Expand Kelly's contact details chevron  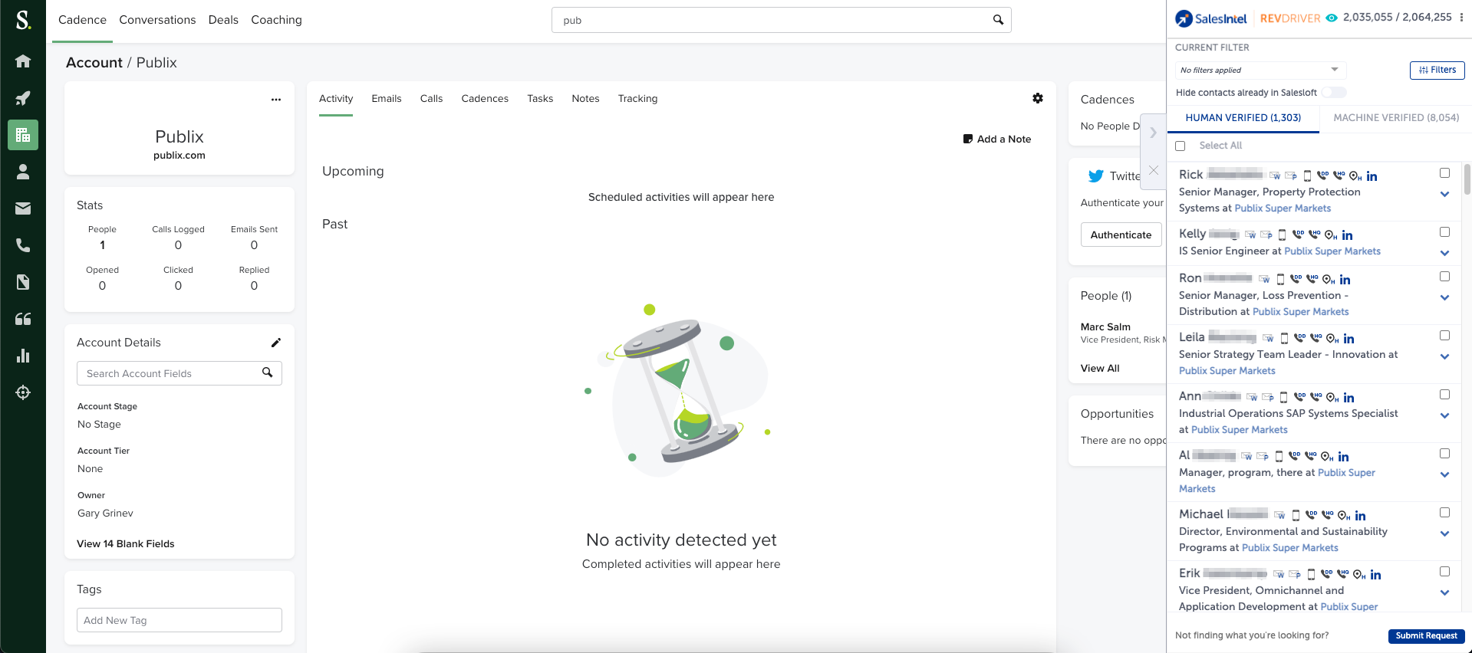1444,253
